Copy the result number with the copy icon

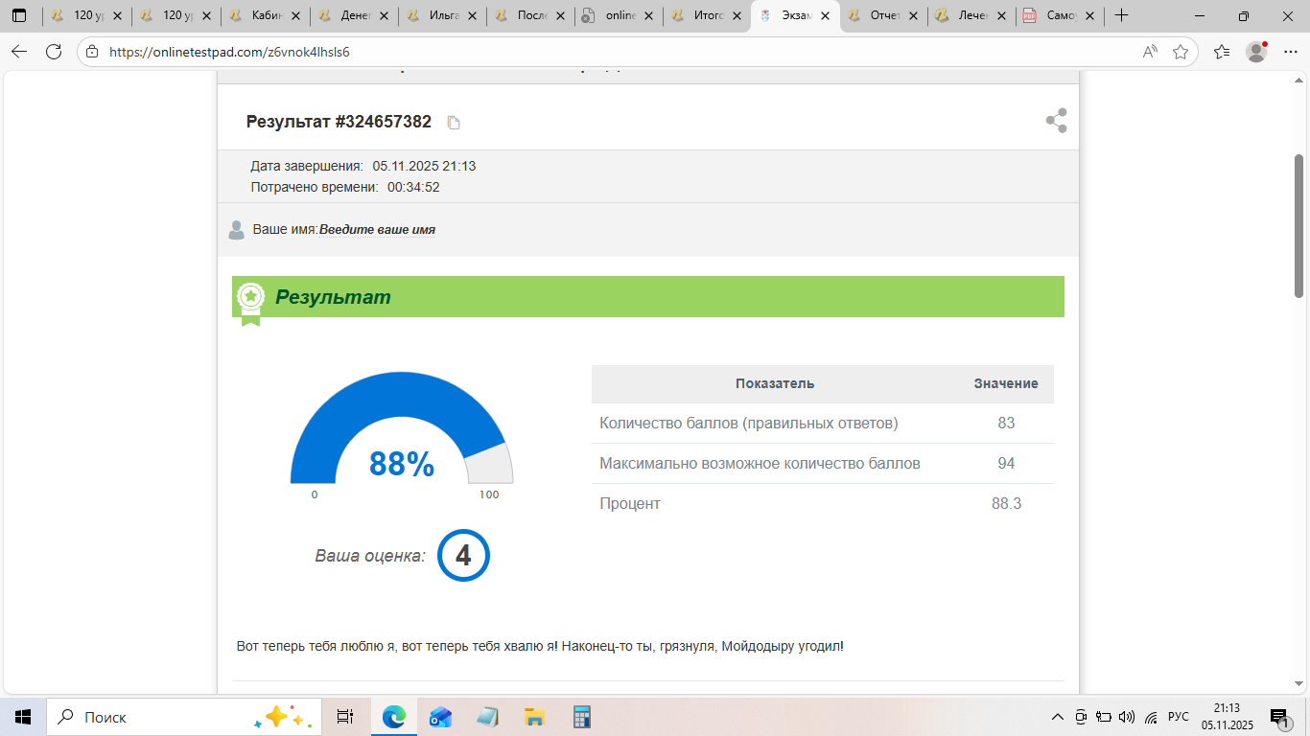tap(454, 123)
